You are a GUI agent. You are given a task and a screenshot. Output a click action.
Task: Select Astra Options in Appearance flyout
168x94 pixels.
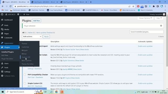[x=27, y=61]
